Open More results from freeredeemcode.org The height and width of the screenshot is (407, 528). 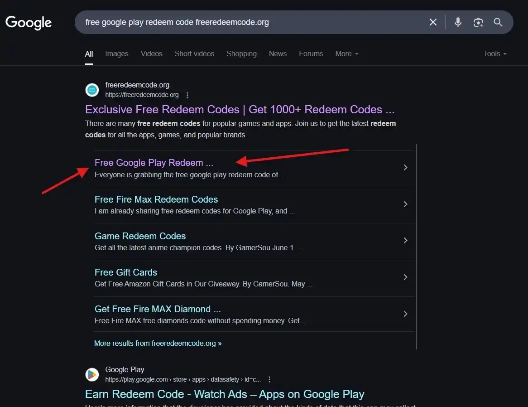coord(158,343)
